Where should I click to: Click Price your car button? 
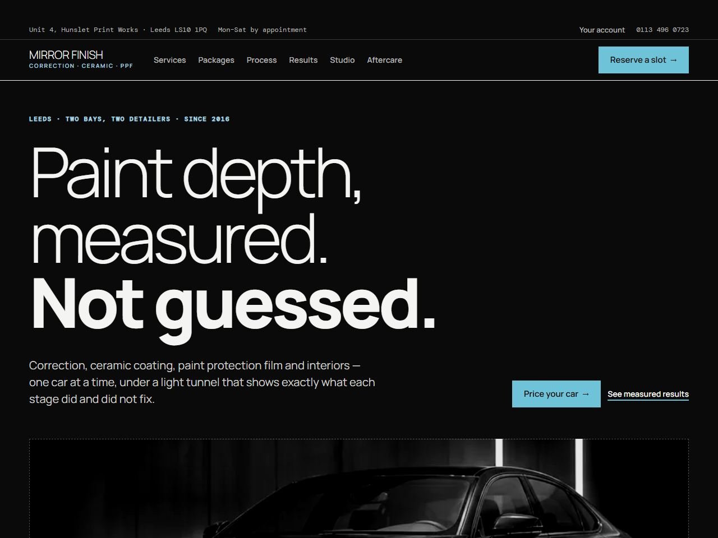coord(556,394)
